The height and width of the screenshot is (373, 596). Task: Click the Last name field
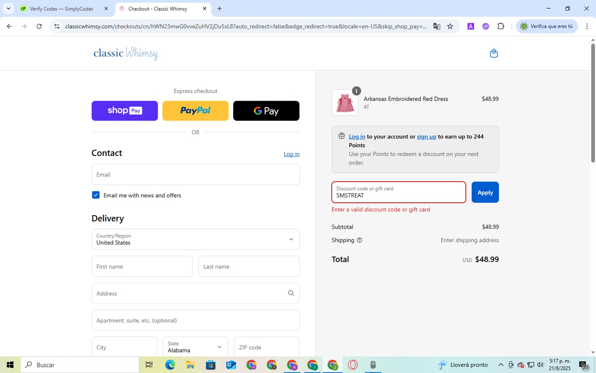click(x=249, y=266)
